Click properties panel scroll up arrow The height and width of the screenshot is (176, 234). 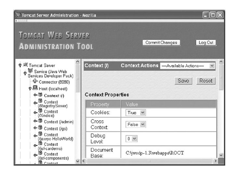point(221,62)
